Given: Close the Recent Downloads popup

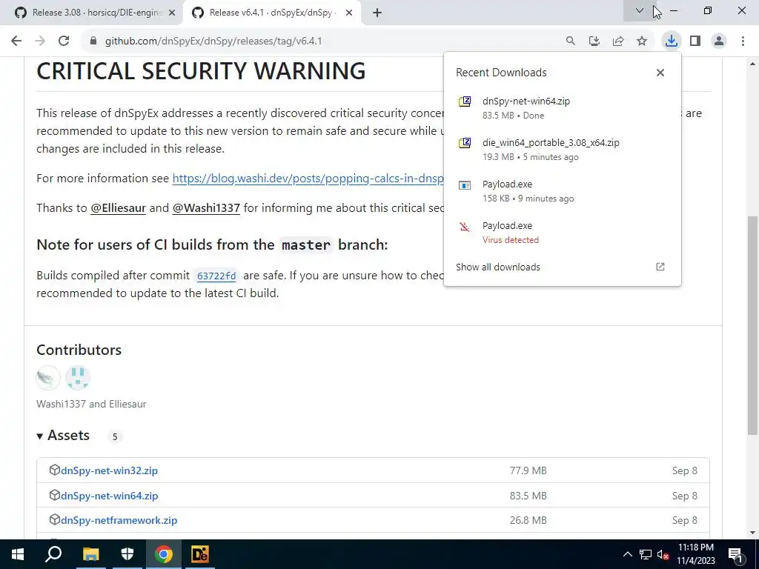Looking at the screenshot, I should point(660,73).
